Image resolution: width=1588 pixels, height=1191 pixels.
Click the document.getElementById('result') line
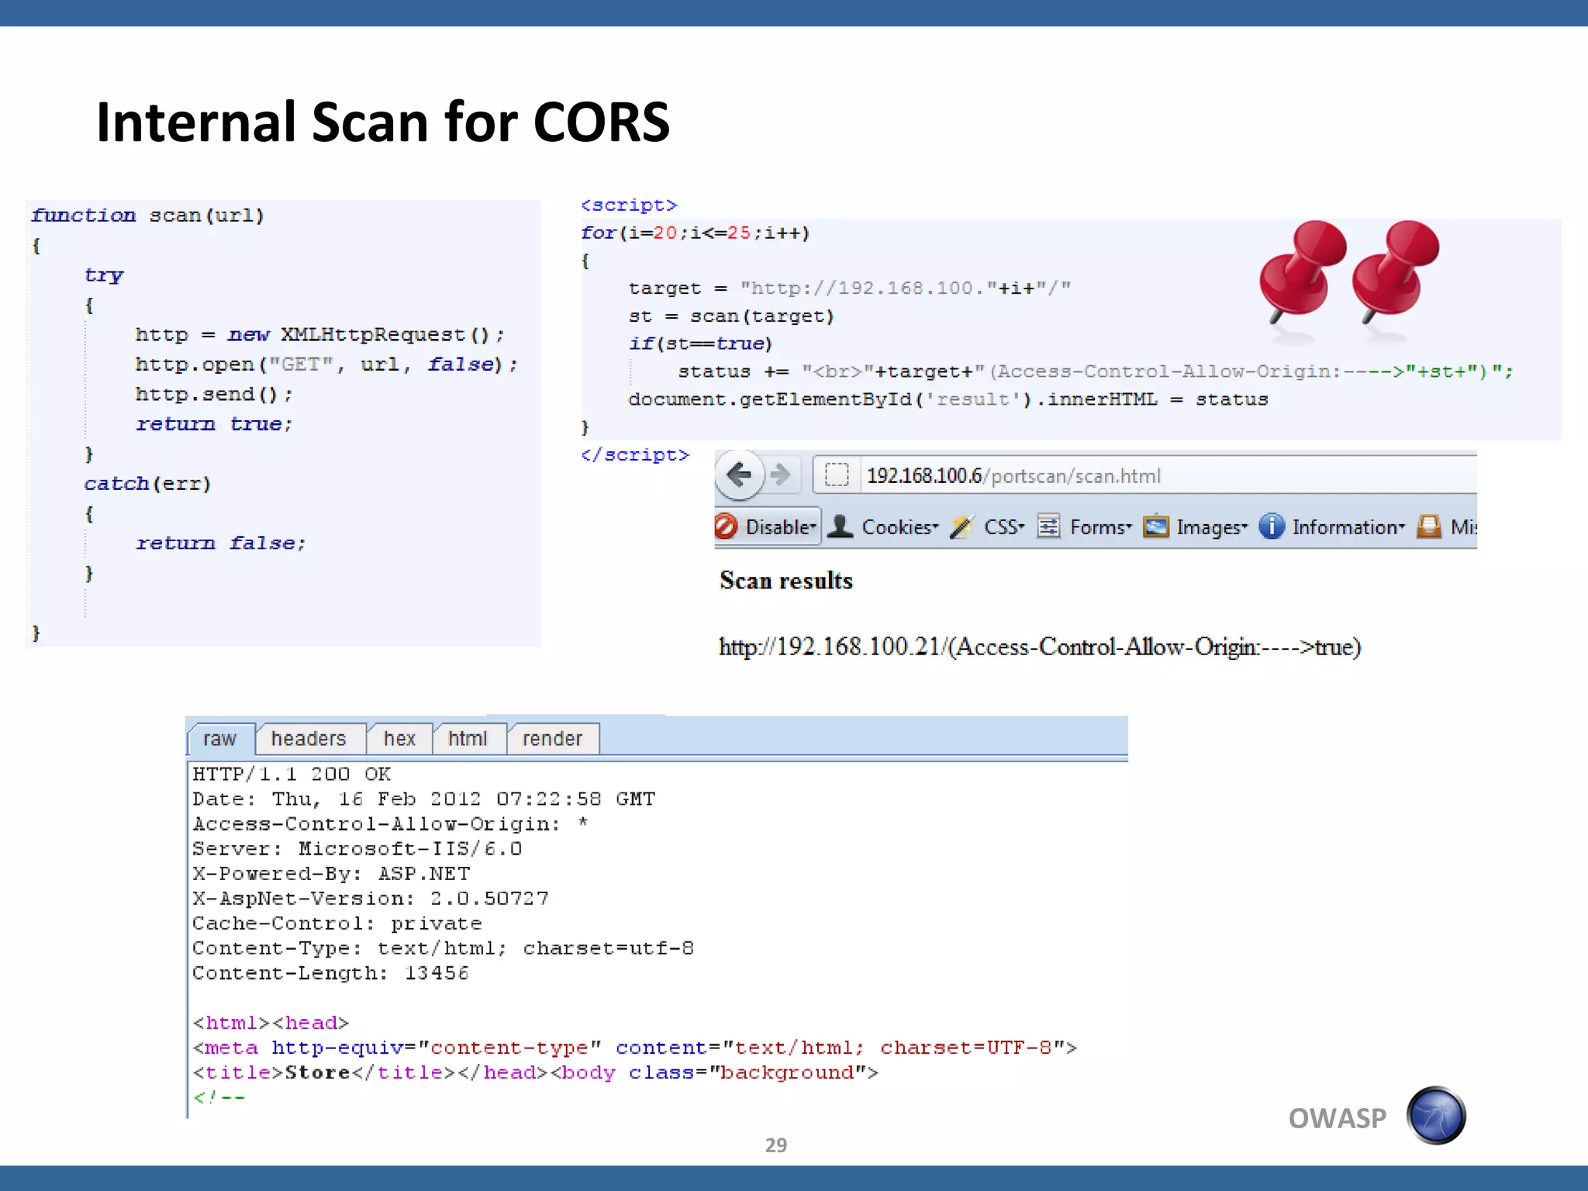coord(948,399)
